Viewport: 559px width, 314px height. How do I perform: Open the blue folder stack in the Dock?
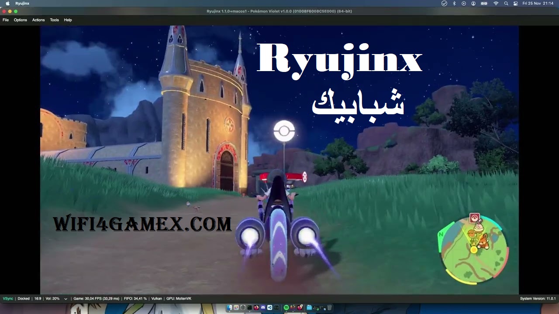coord(309,307)
